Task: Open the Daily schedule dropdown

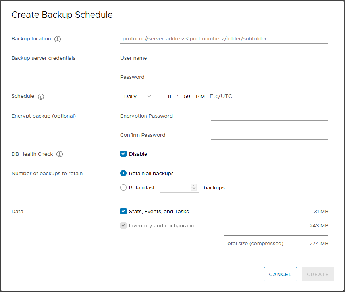Action: [x=137, y=97]
